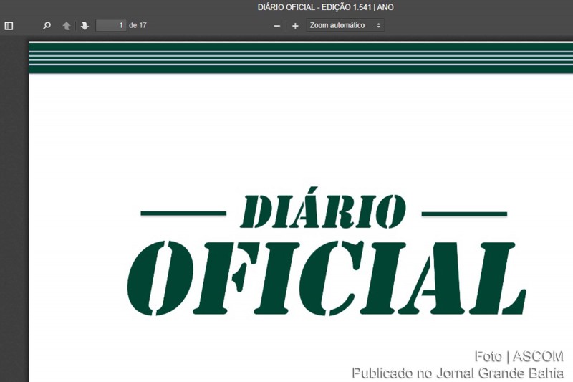
Task: Go to previous page arrow
Action: coord(67,26)
